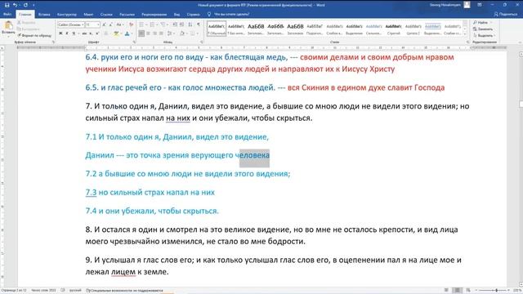This screenshot has width=523, height=294.
Task: Justify the paragraph text
Action: coord(162,33)
